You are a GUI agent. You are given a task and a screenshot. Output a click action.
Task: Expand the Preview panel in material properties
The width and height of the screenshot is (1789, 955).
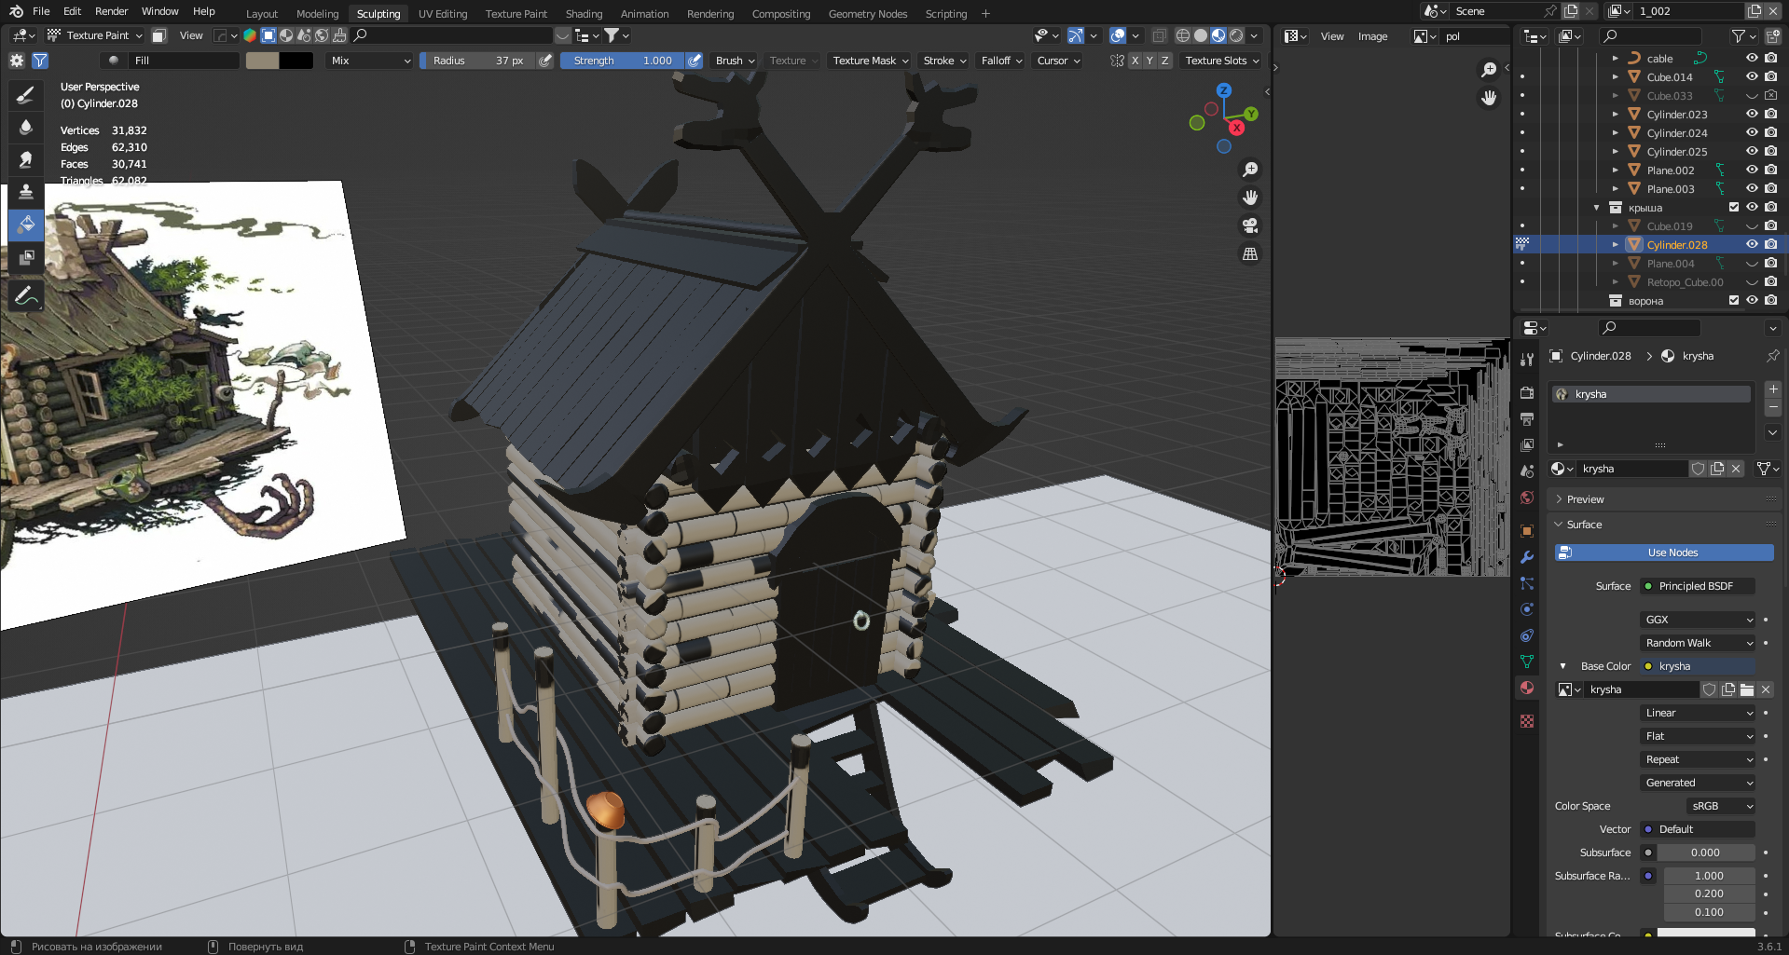point(1585,499)
